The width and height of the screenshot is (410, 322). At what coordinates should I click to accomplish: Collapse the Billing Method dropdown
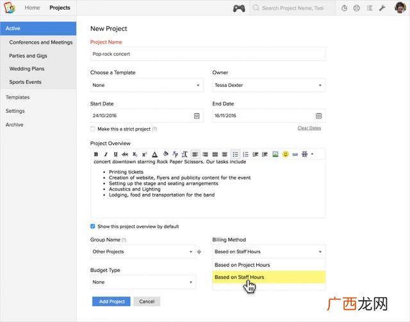pyautogui.click(x=269, y=252)
